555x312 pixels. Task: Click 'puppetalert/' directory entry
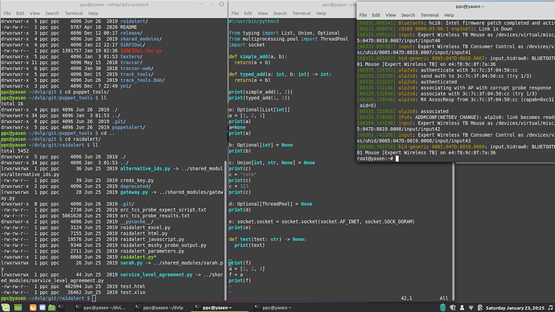point(129,127)
